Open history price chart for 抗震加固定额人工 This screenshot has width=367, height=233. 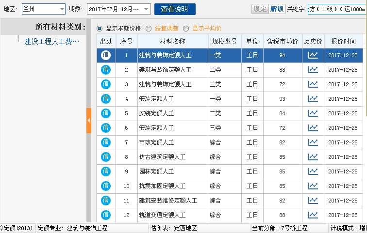[x=313, y=186]
